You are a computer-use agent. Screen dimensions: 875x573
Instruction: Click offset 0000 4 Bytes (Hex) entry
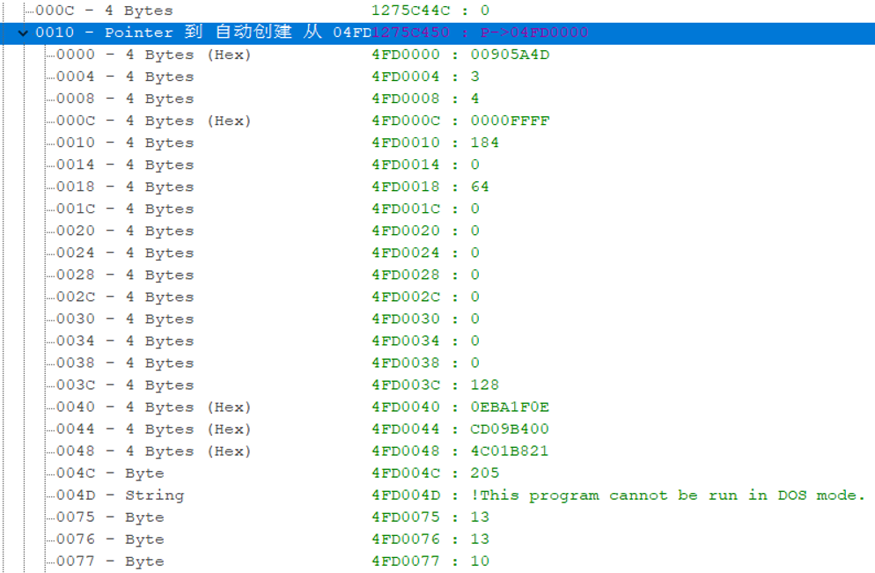point(153,55)
